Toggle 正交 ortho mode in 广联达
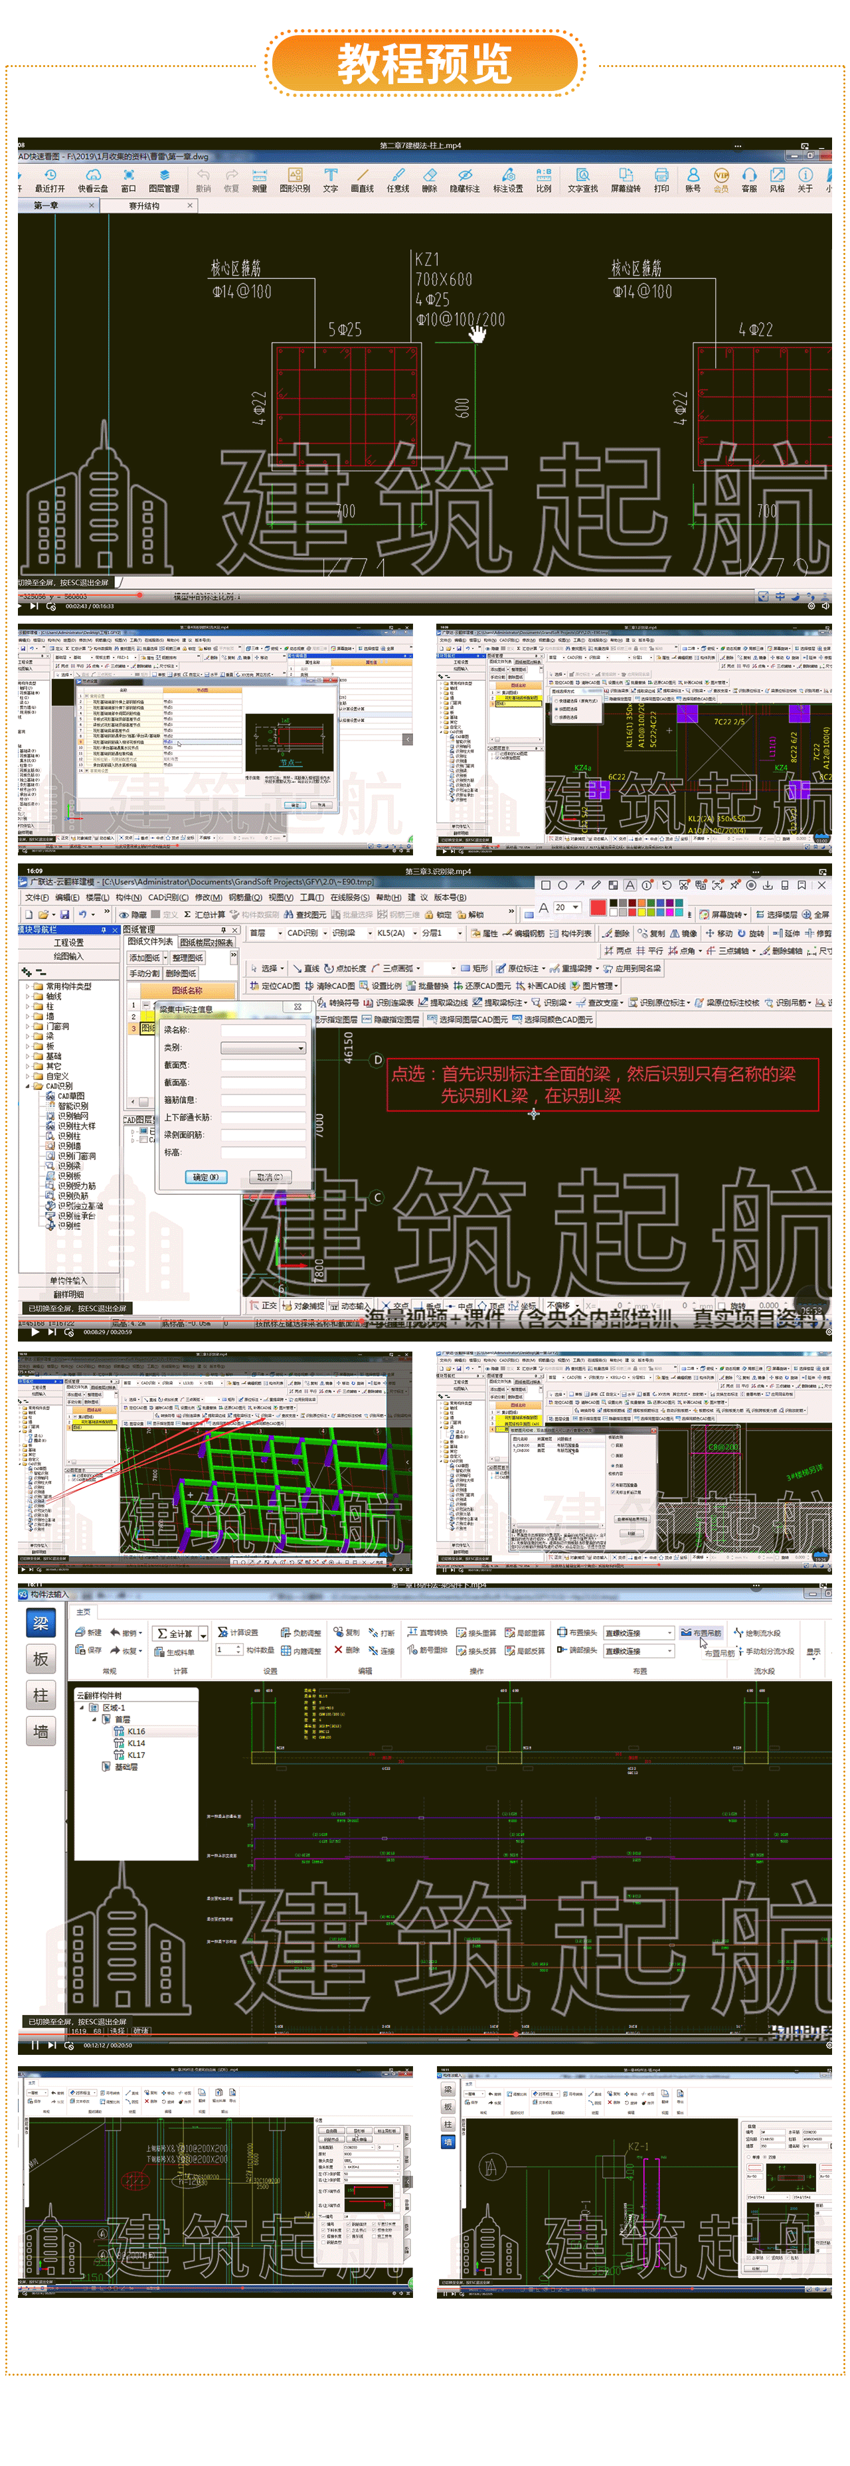Viewport: 850px width, 2466px height. tap(263, 1305)
